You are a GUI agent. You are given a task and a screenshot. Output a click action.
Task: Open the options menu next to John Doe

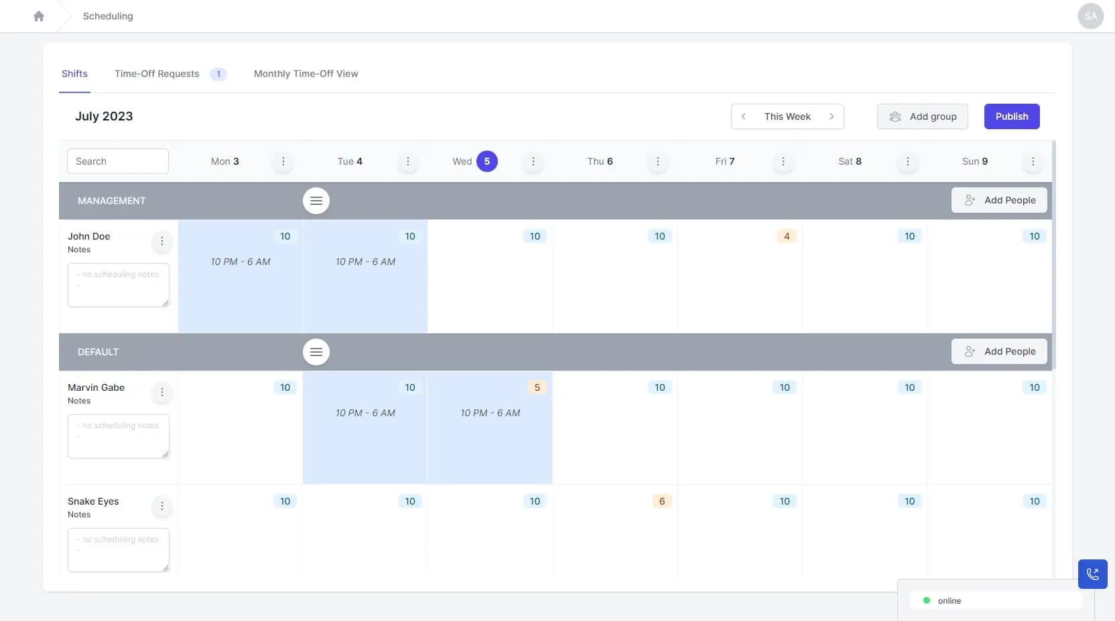161,242
